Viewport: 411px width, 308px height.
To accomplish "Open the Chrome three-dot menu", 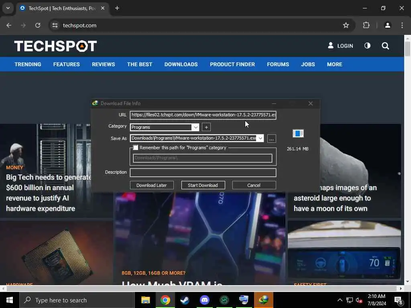I will coord(402,25).
